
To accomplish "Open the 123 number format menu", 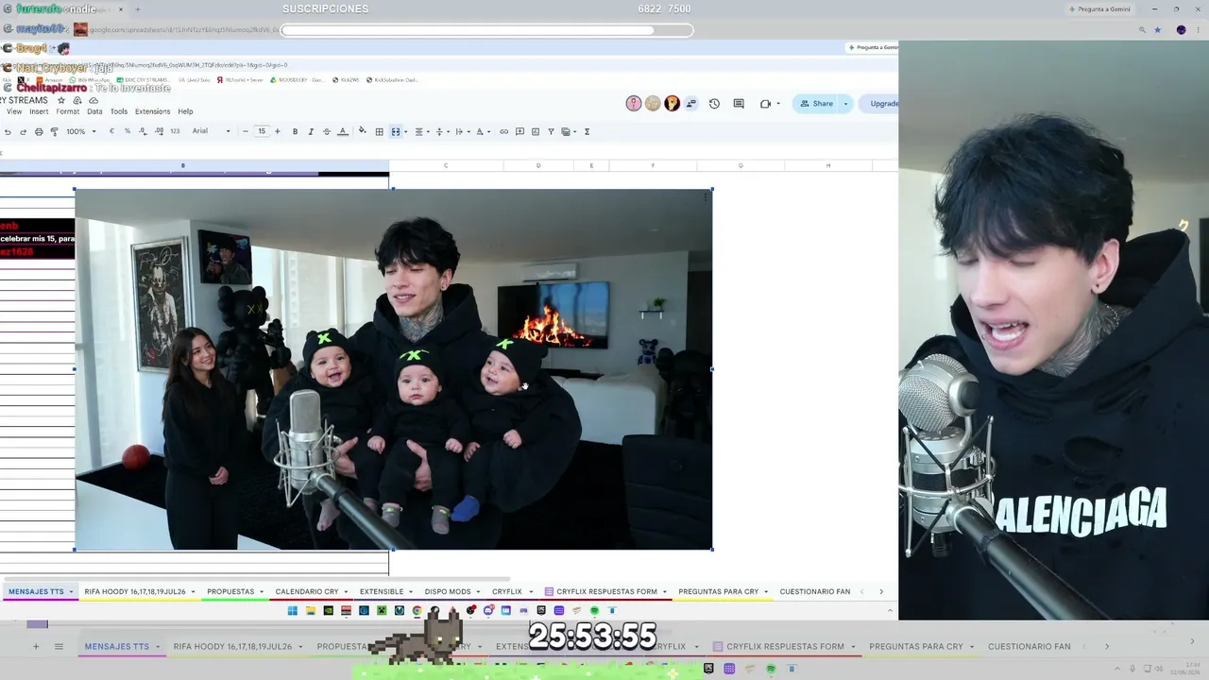I will click(x=175, y=131).
